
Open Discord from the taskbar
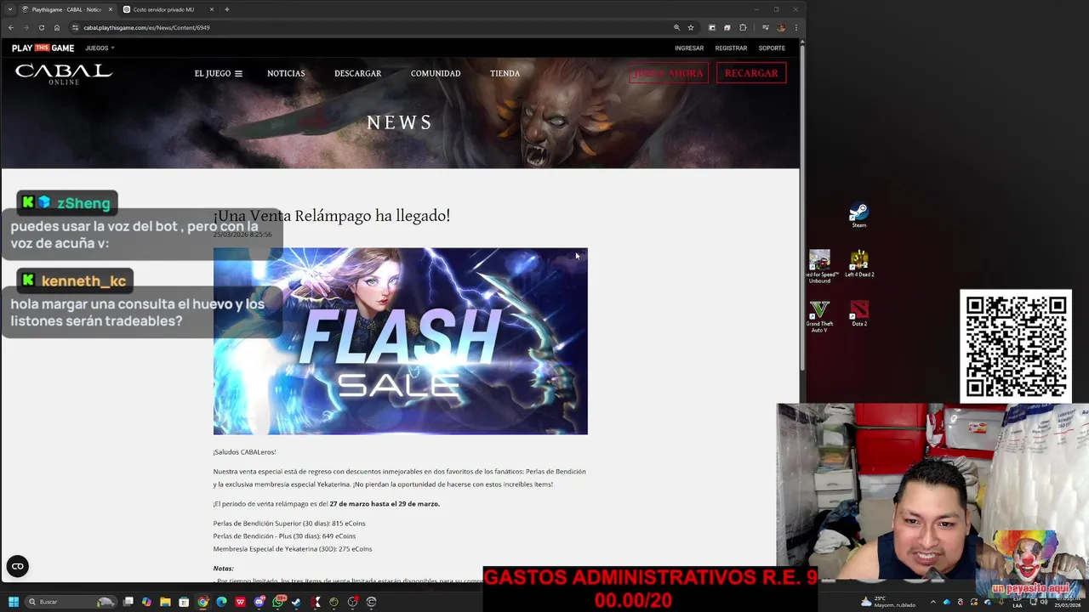(259, 602)
